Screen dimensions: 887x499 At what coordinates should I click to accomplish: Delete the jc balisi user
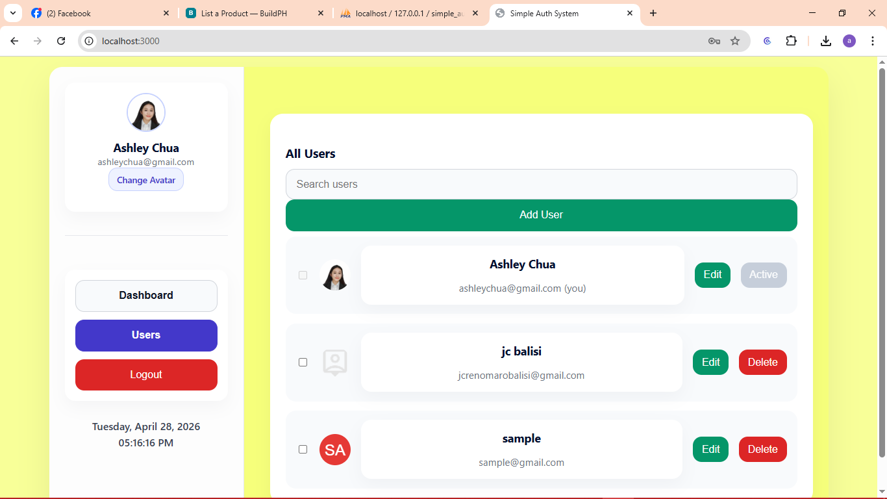click(763, 363)
